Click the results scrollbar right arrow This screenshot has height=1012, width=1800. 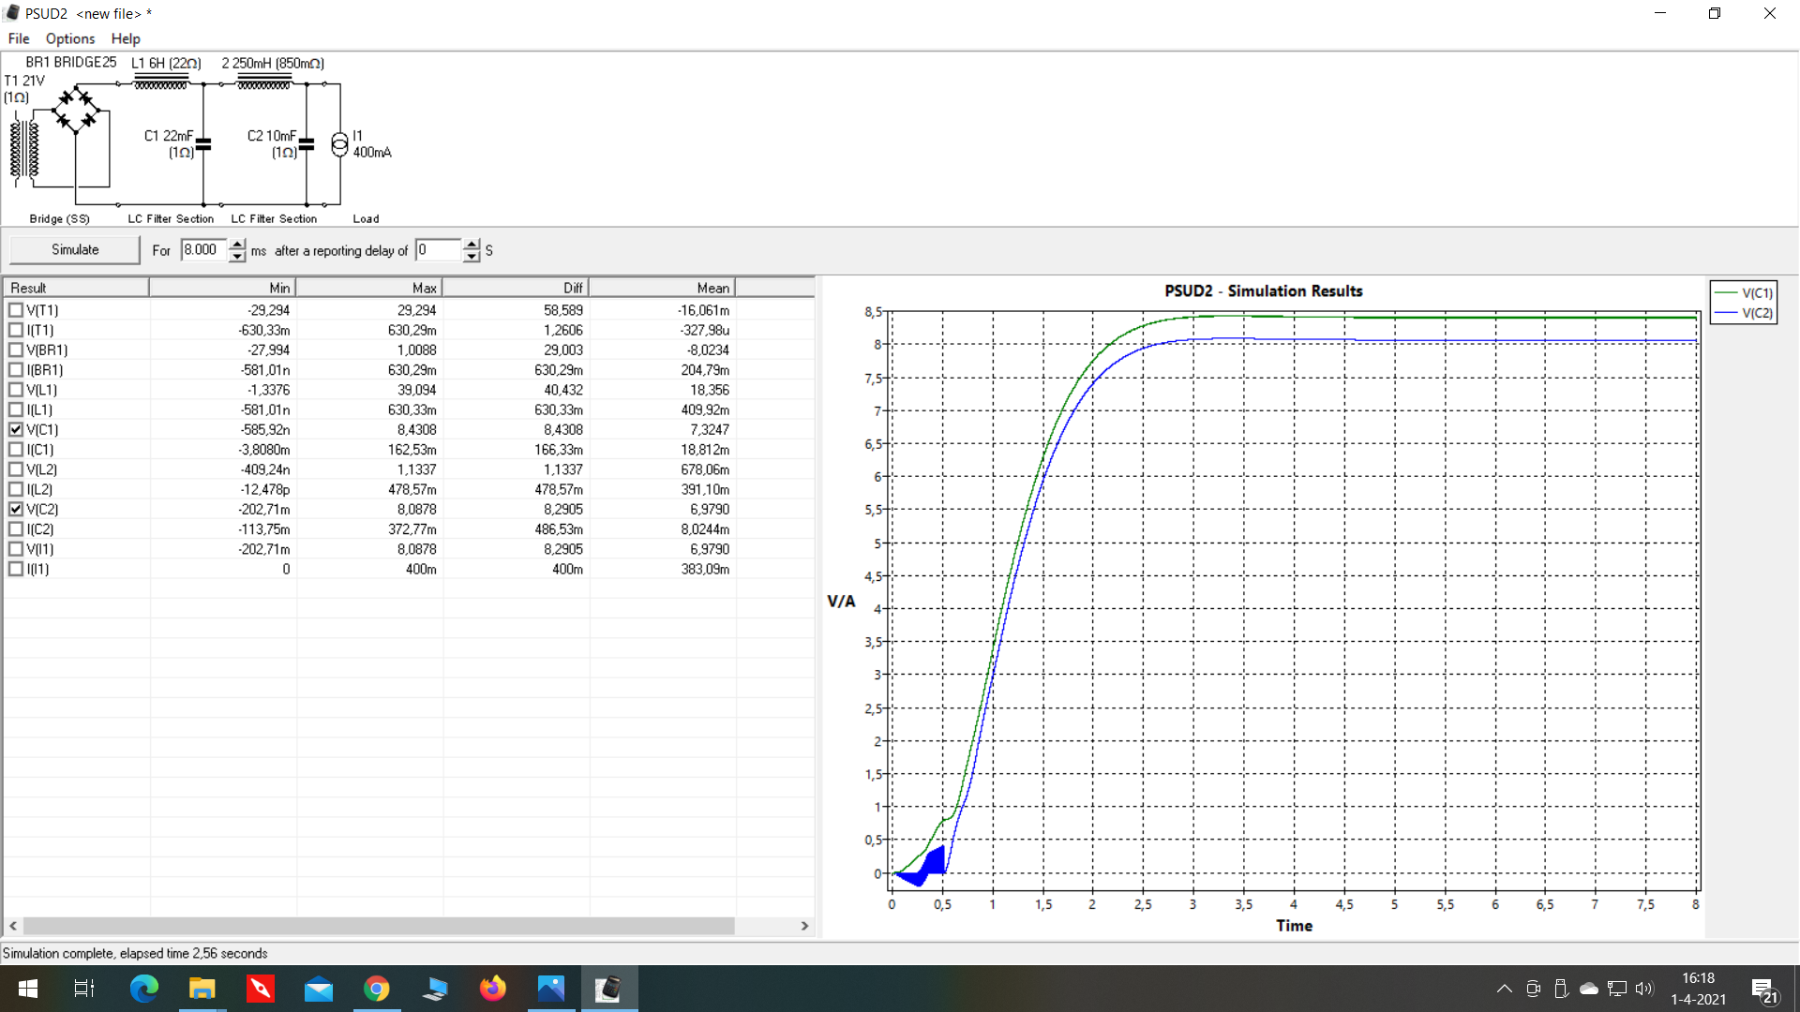(804, 926)
